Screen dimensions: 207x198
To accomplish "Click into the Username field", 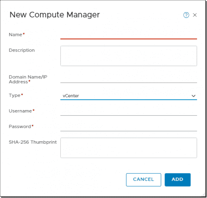I will 128,111.
